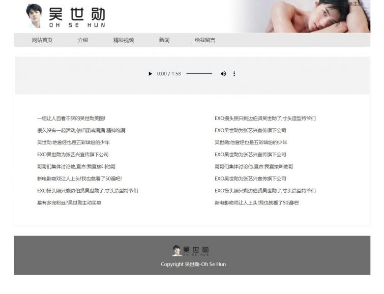The height and width of the screenshot is (294, 384).
Task: Open right-column link 哥哥们集体讨论他
Action: click(254, 167)
